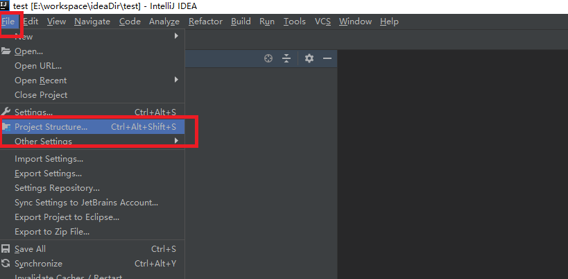Click the Open folder icon in File menu
The width and height of the screenshot is (568, 279).
pos(6,51)
